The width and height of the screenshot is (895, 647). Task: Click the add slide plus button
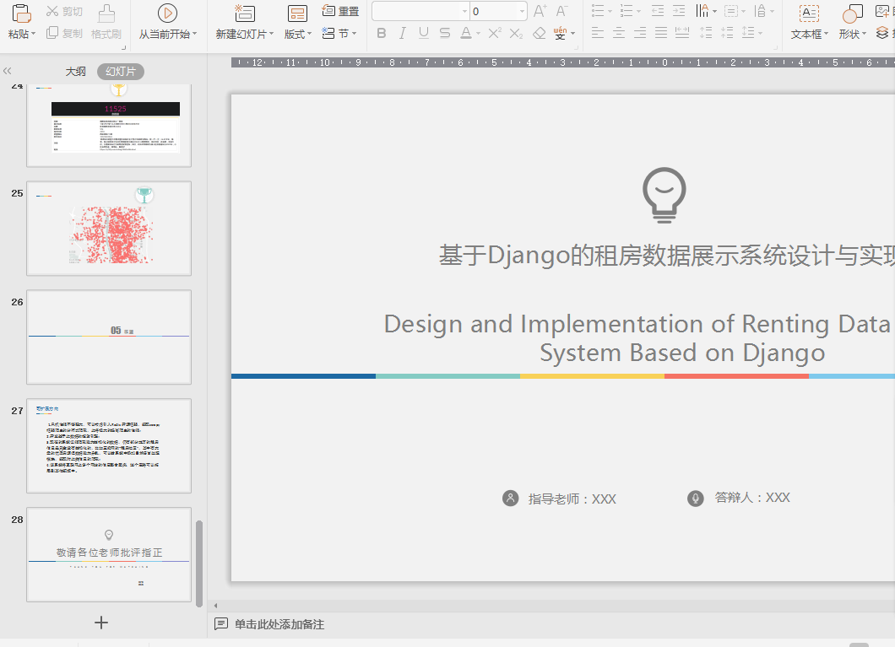(101, 623)
